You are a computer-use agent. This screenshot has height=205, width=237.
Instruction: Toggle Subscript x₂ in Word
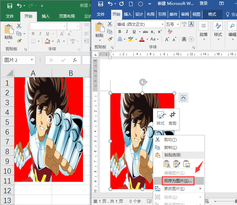pos(153,32)
